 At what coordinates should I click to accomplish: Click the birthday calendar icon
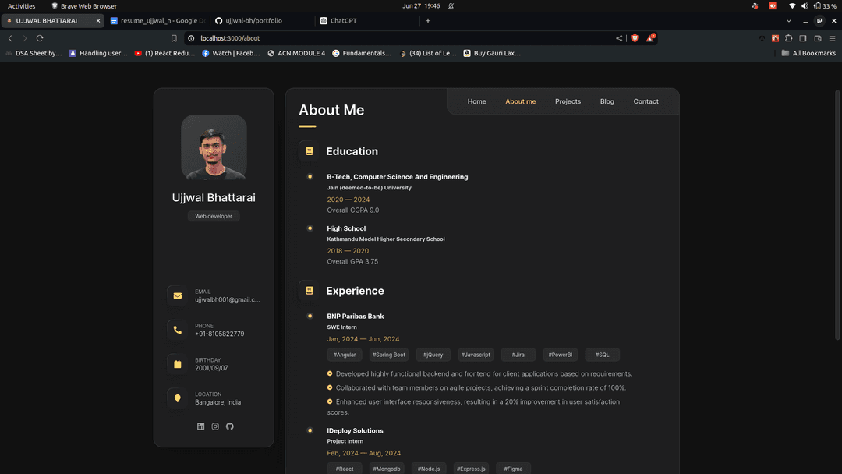point(178,364)
